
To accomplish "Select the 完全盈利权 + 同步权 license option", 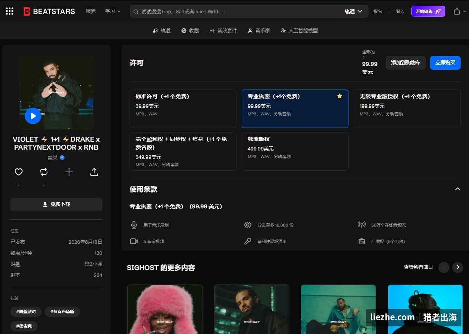I will pos(183,151).
